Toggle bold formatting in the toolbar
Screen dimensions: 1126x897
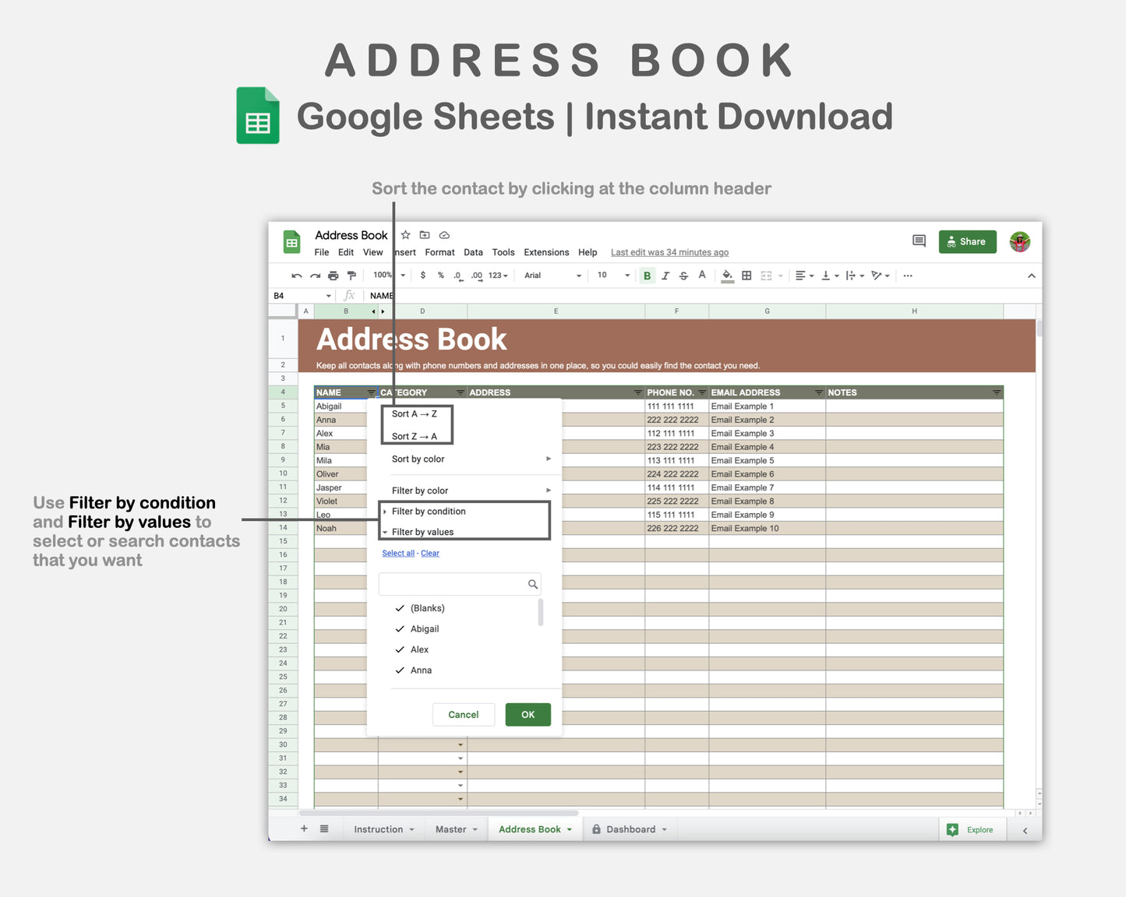(x=647, y=275)
